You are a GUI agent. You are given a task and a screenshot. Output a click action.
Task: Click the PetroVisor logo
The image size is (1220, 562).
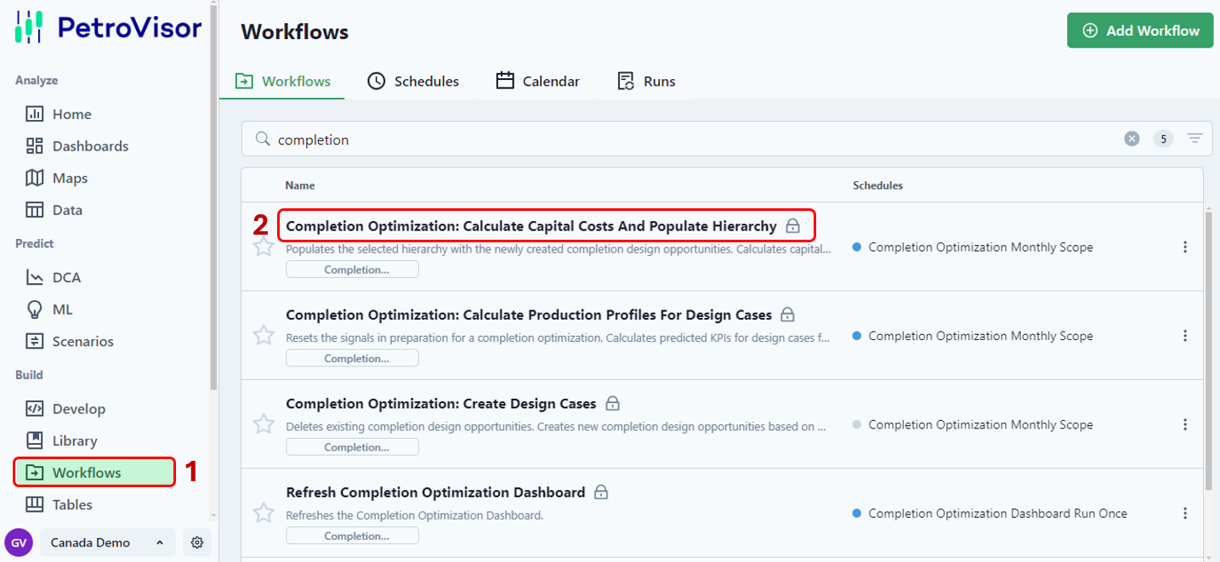coord(108,27)
